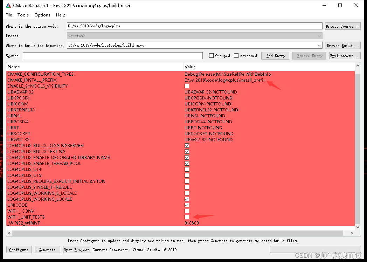Check LOG4CPLUS_SINGLE_THREADED checkbox
The height and width of the screenshot is (262, 367).
pos(187,187)
